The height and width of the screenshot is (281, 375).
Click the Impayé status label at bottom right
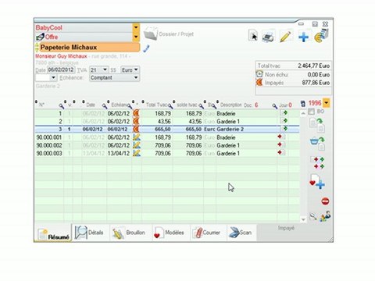click(x=286, y=228)
